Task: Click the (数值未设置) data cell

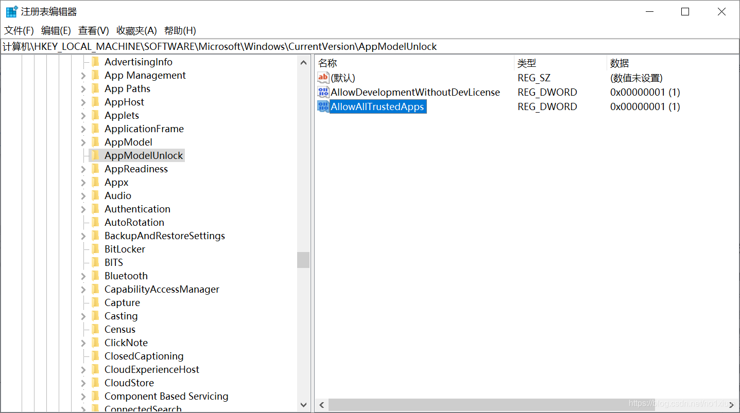Action: tap(636, 78)
